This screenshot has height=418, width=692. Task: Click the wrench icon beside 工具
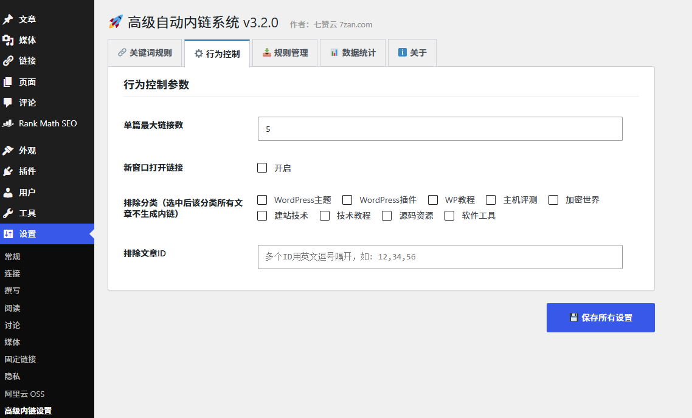[8, 213]
